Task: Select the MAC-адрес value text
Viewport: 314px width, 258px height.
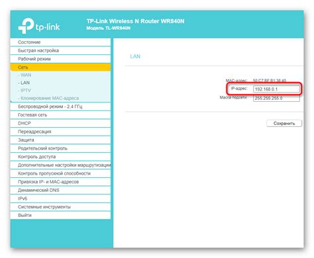Action: [x=270, y=81]
